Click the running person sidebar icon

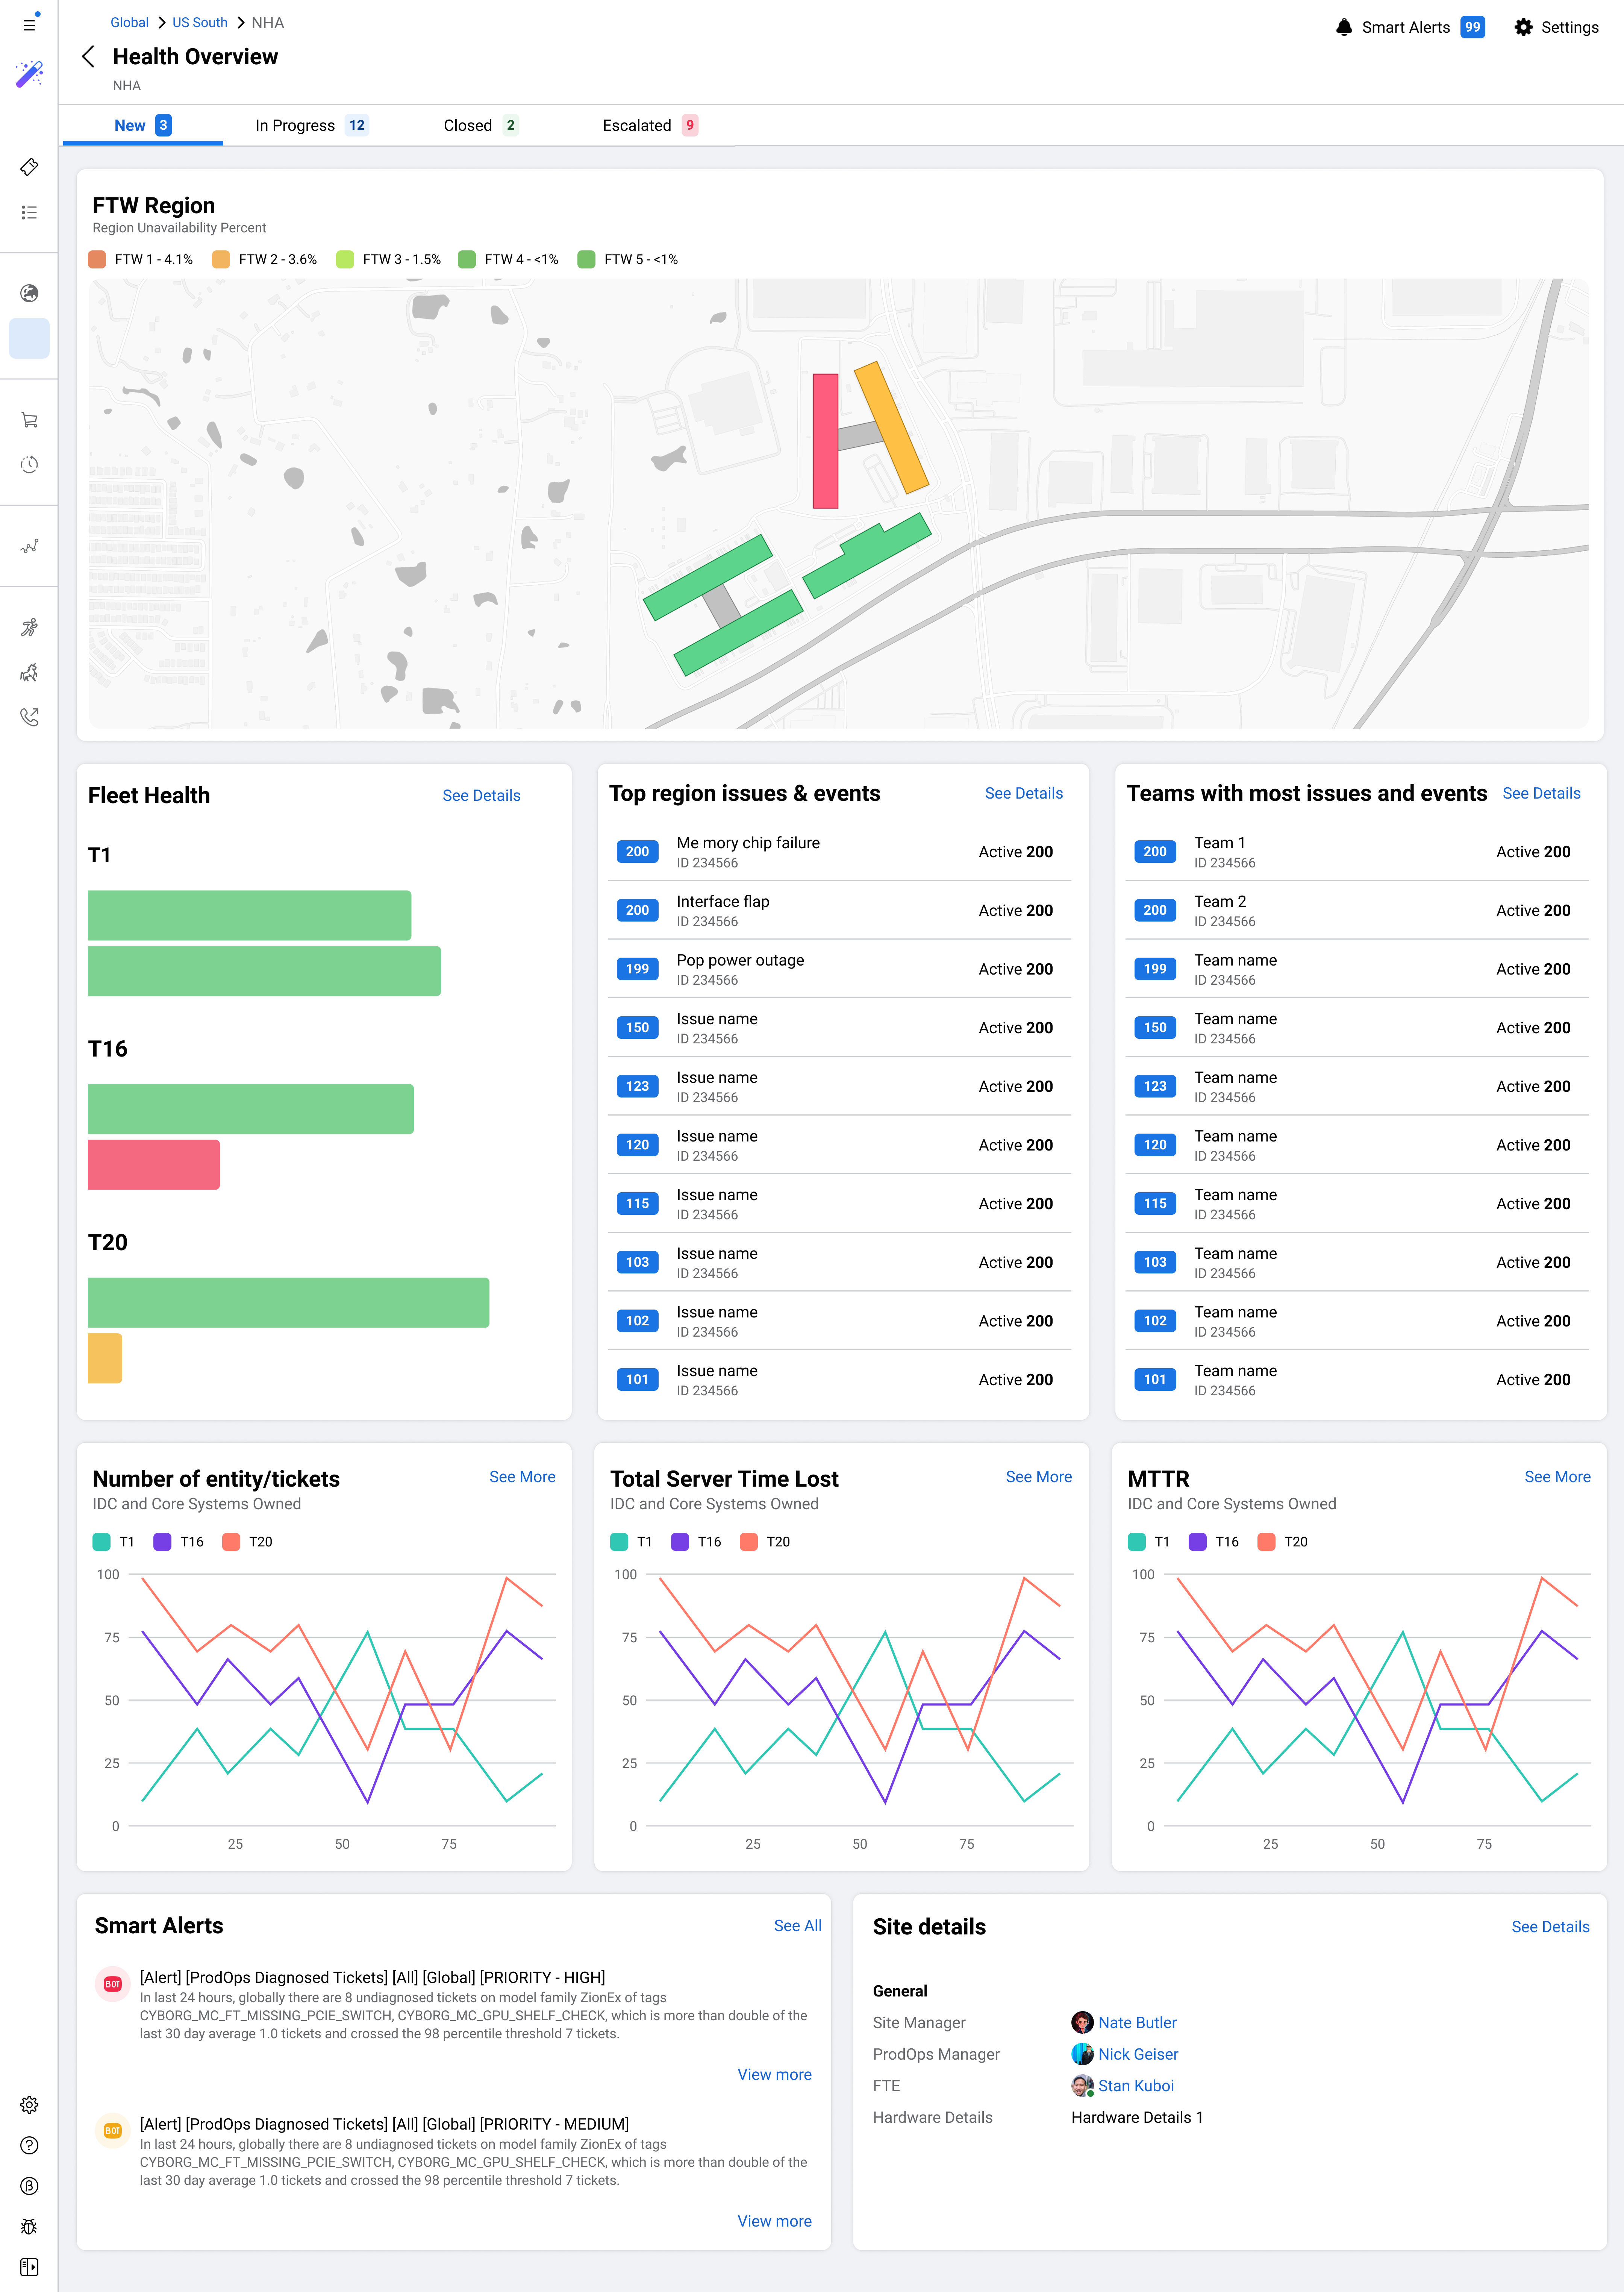(29, 628)
